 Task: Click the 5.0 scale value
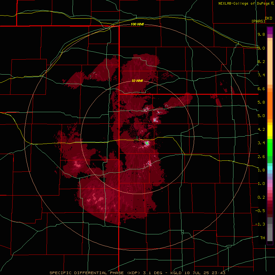click(x=261, y=116)
